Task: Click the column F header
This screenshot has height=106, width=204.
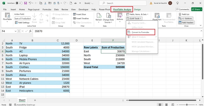Action: pyautogui.click(x=113, y=40)
